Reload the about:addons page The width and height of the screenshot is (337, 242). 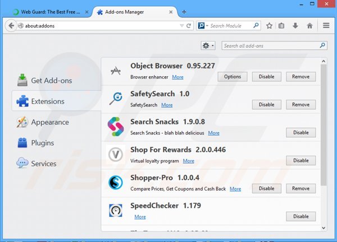pyautogui.click(x=189, y=26)
